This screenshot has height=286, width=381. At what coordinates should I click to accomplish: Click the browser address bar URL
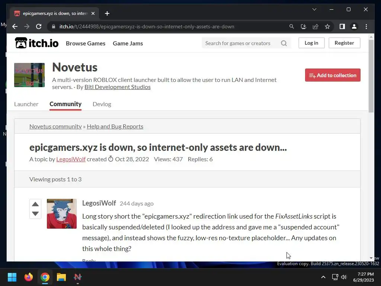[147, 26]
